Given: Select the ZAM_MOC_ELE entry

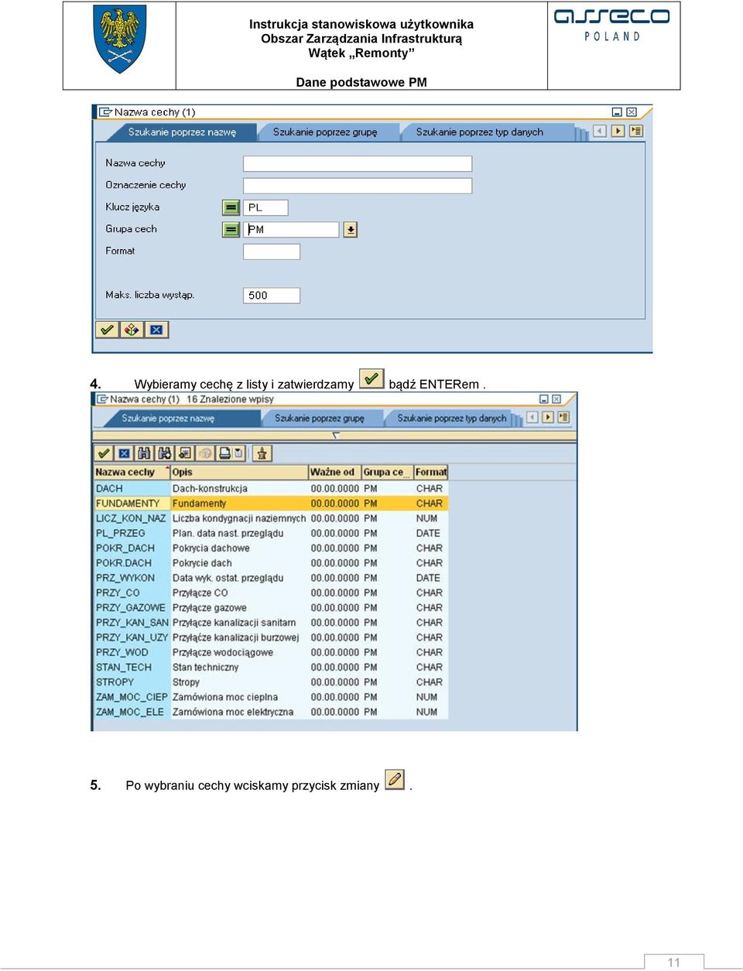Looking at the screenshot, I should pos(131,712).
